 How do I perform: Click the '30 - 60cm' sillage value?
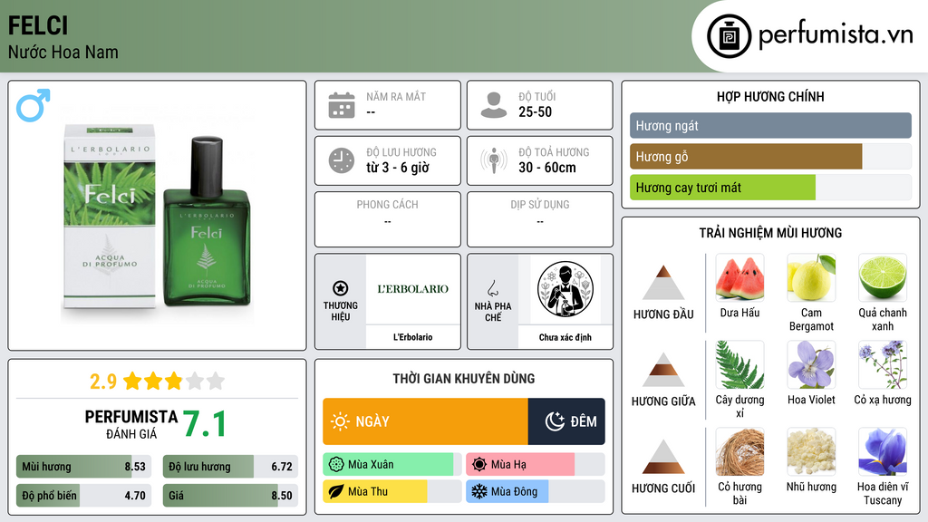pos(546,168)
